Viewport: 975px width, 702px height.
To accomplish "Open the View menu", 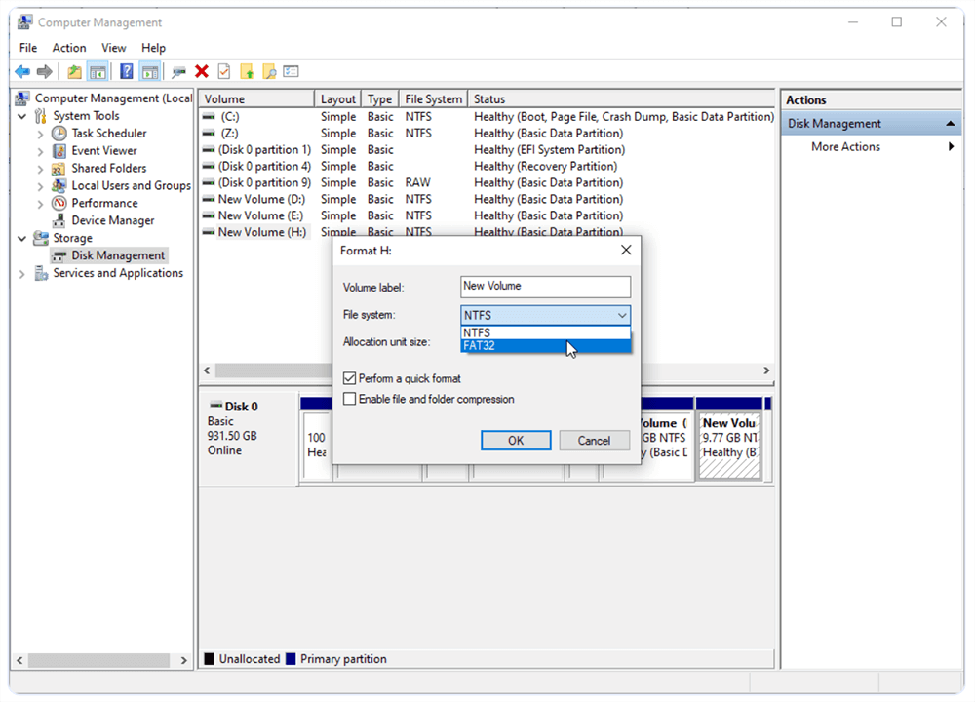I will tap(113, 47).
